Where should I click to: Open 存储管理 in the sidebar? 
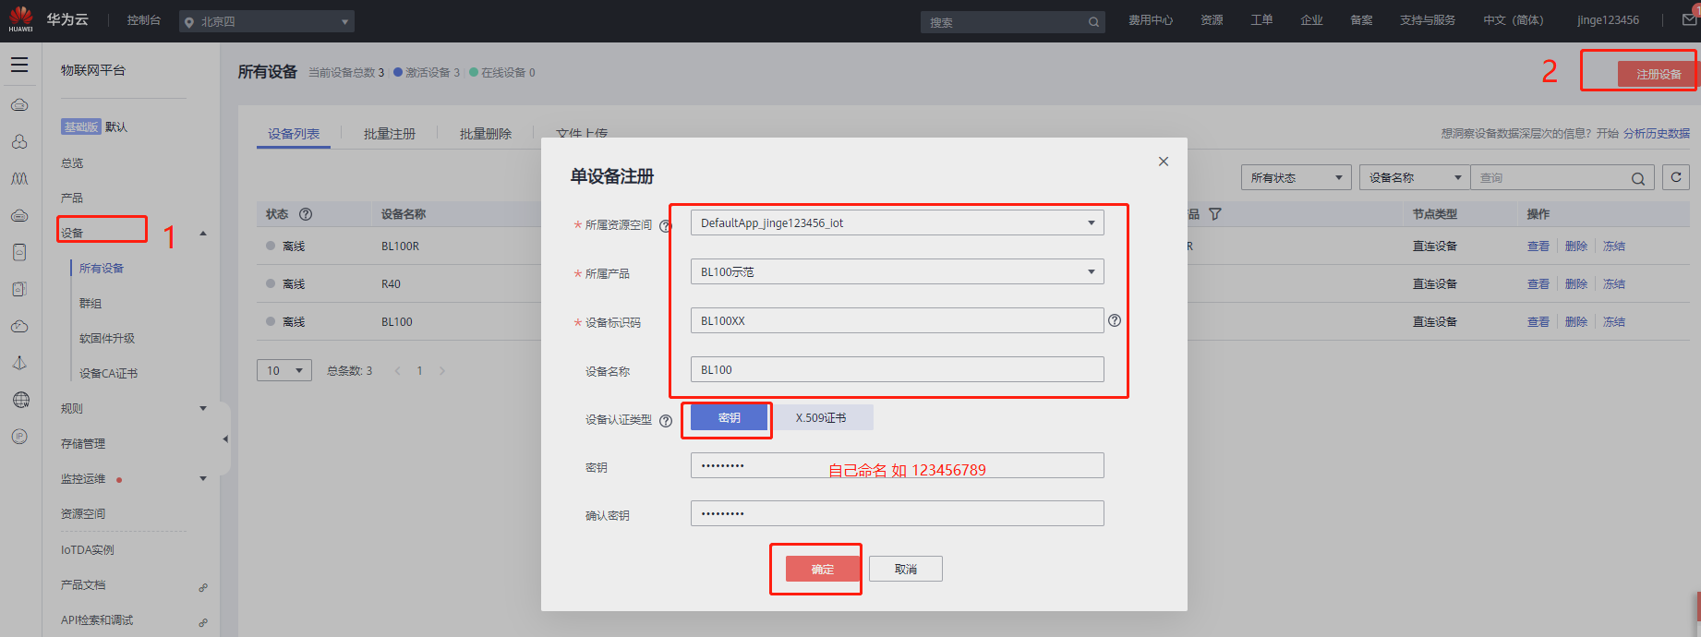[x=83, y=444]
